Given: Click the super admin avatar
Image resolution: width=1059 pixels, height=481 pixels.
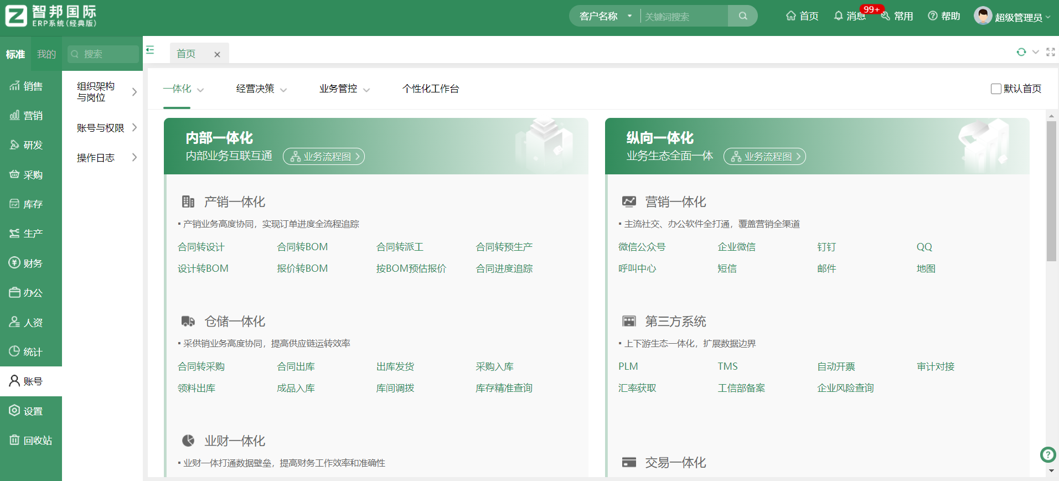Looking at the screenshot, I should (x=983, y=16).
